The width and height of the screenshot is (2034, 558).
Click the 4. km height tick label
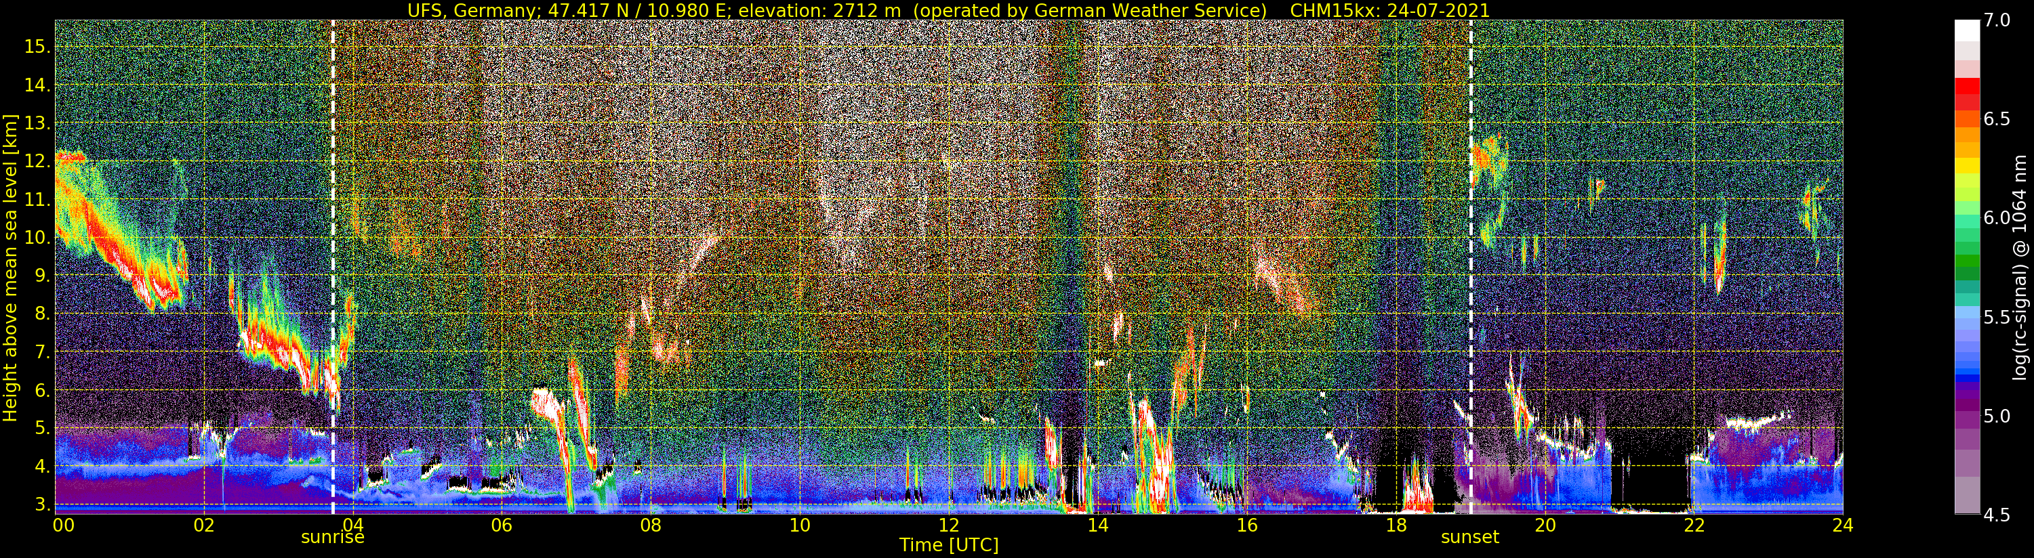pos(43,467)
